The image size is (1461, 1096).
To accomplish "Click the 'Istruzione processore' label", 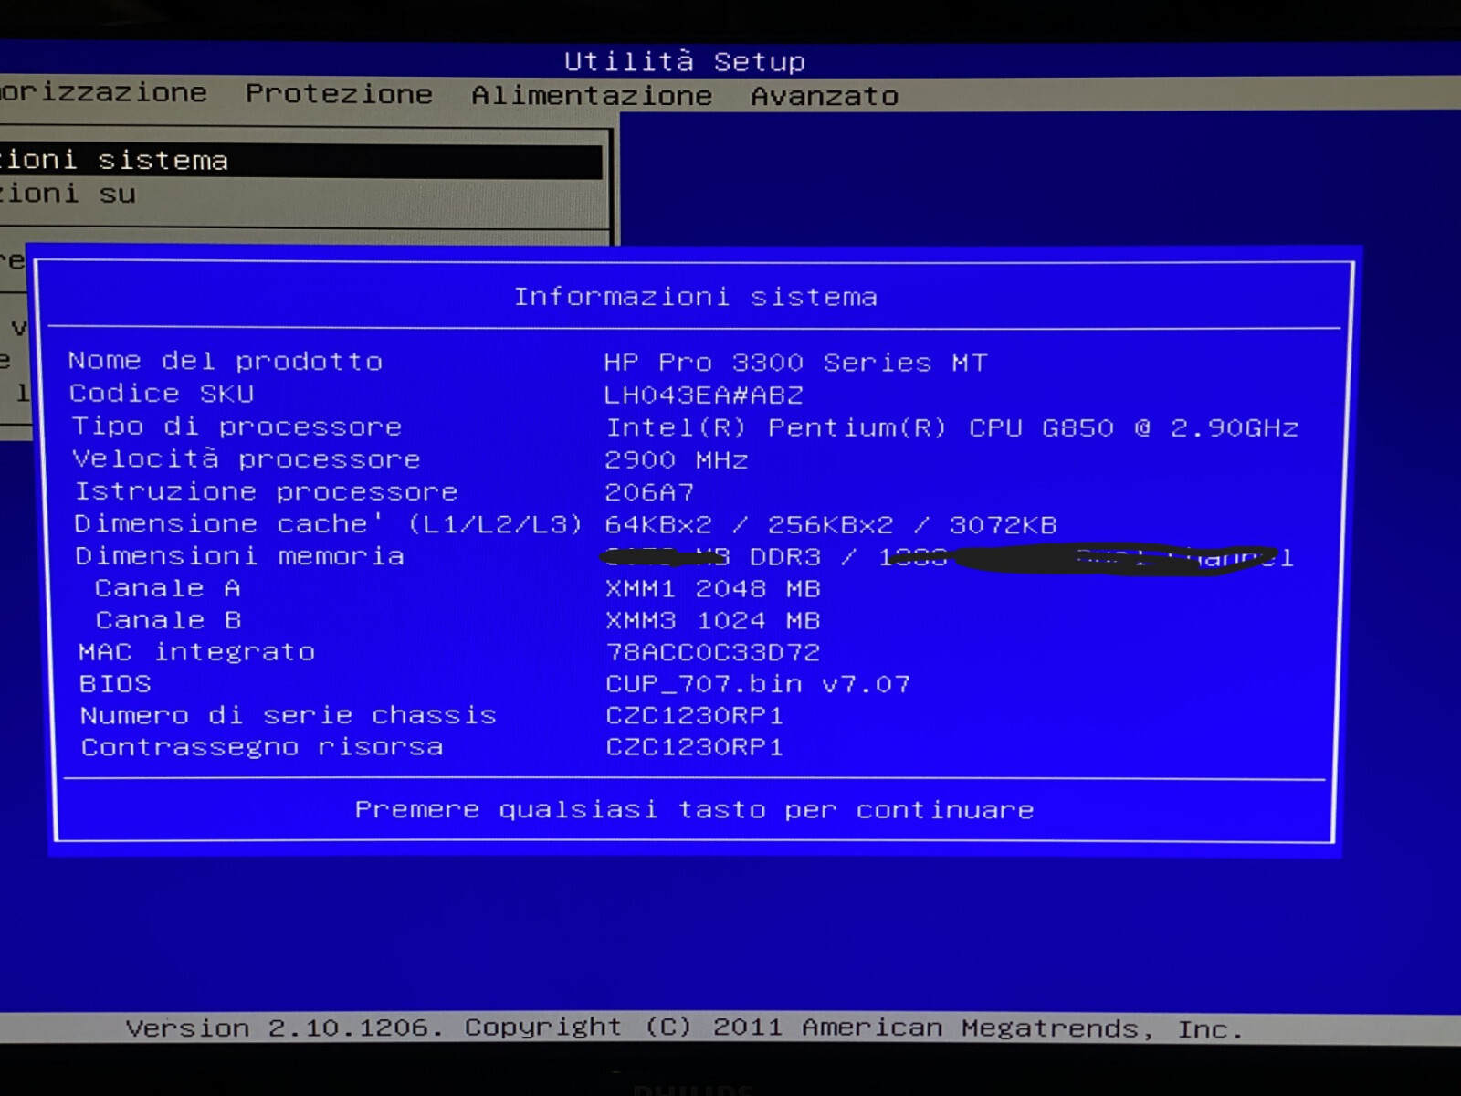I will tap(266, 491).
